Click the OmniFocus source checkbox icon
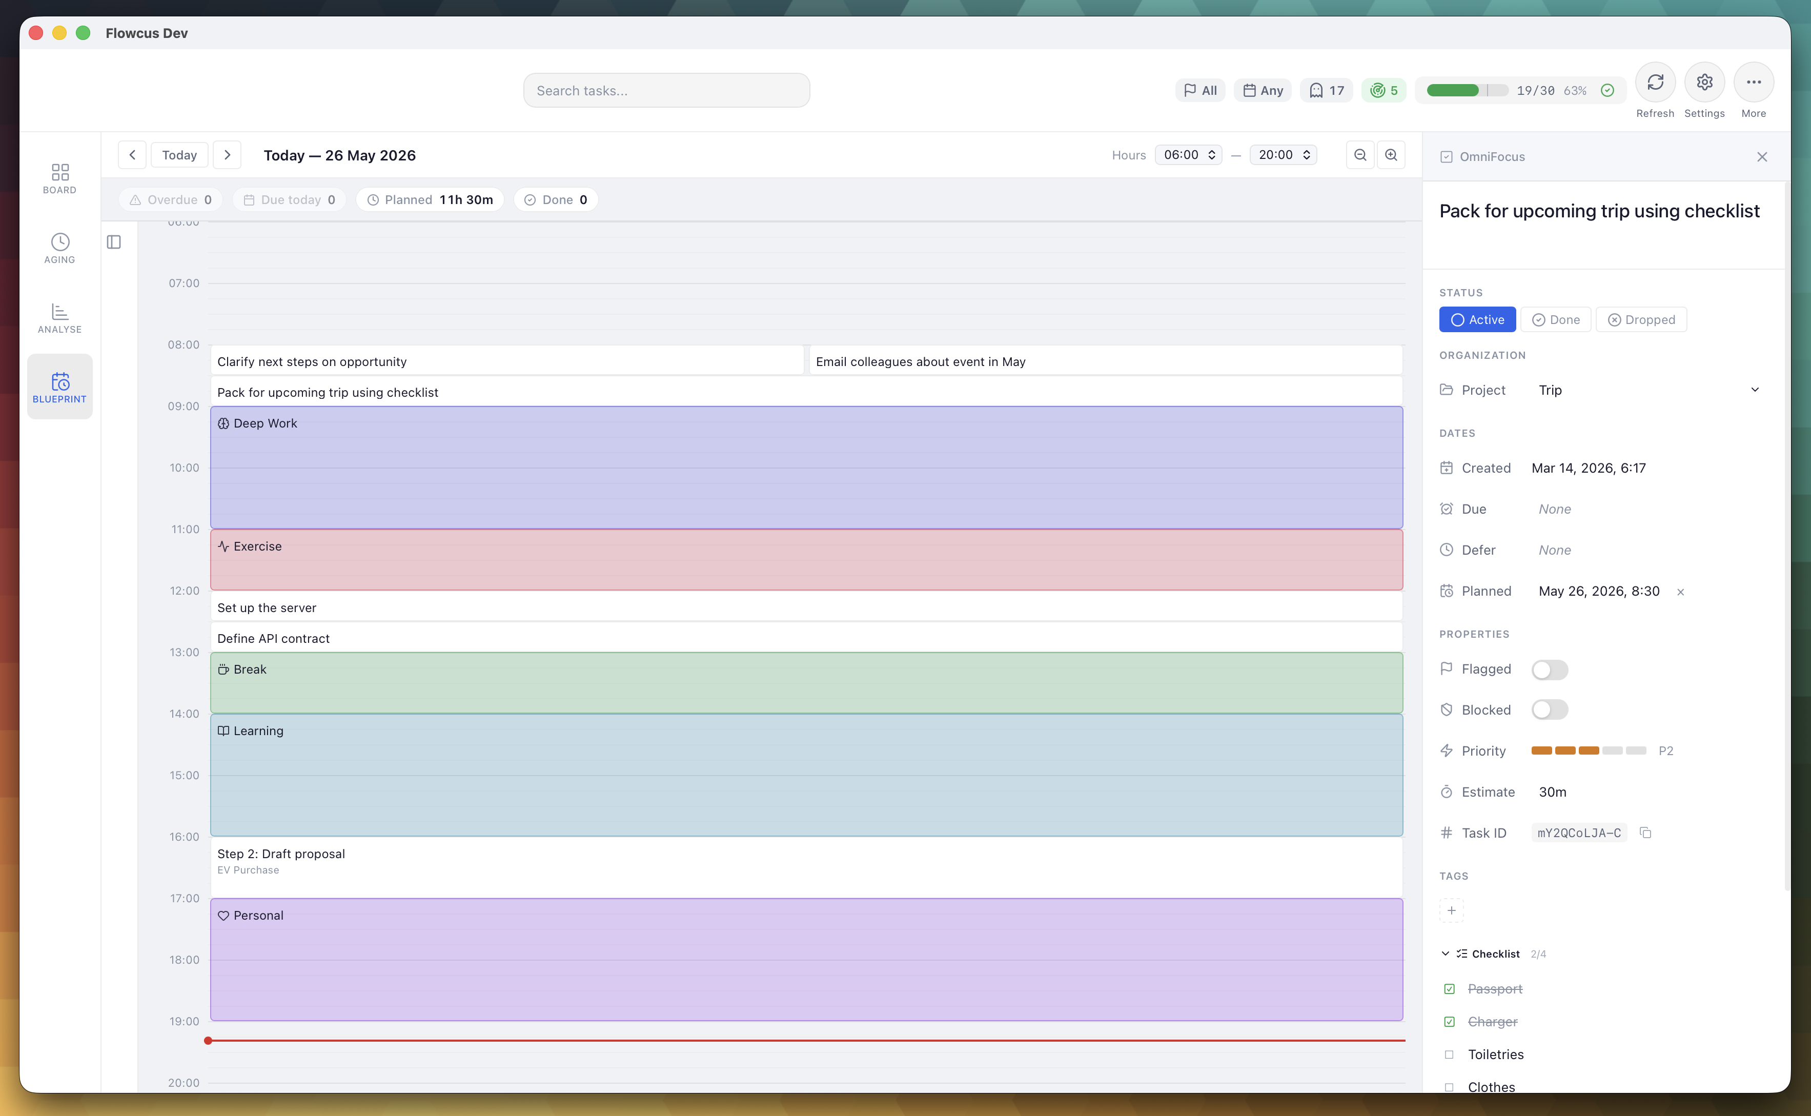 pos(1447,156)
